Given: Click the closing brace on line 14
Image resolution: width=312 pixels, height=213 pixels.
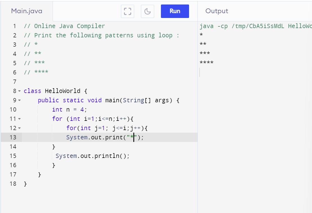Looking at the screenshot, I should click(x=53, y=147).
